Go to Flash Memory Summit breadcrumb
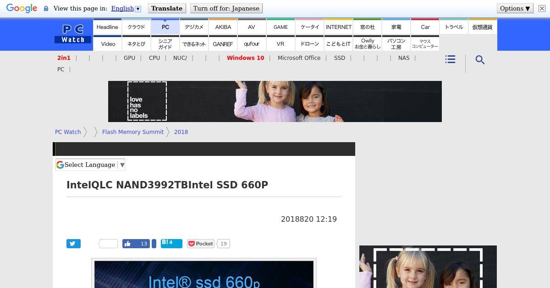The image size is (550, 288). tap(133, 132)
